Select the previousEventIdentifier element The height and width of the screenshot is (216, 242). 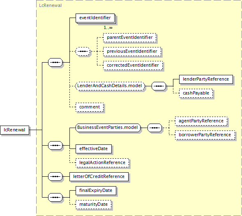pos(132,51)
